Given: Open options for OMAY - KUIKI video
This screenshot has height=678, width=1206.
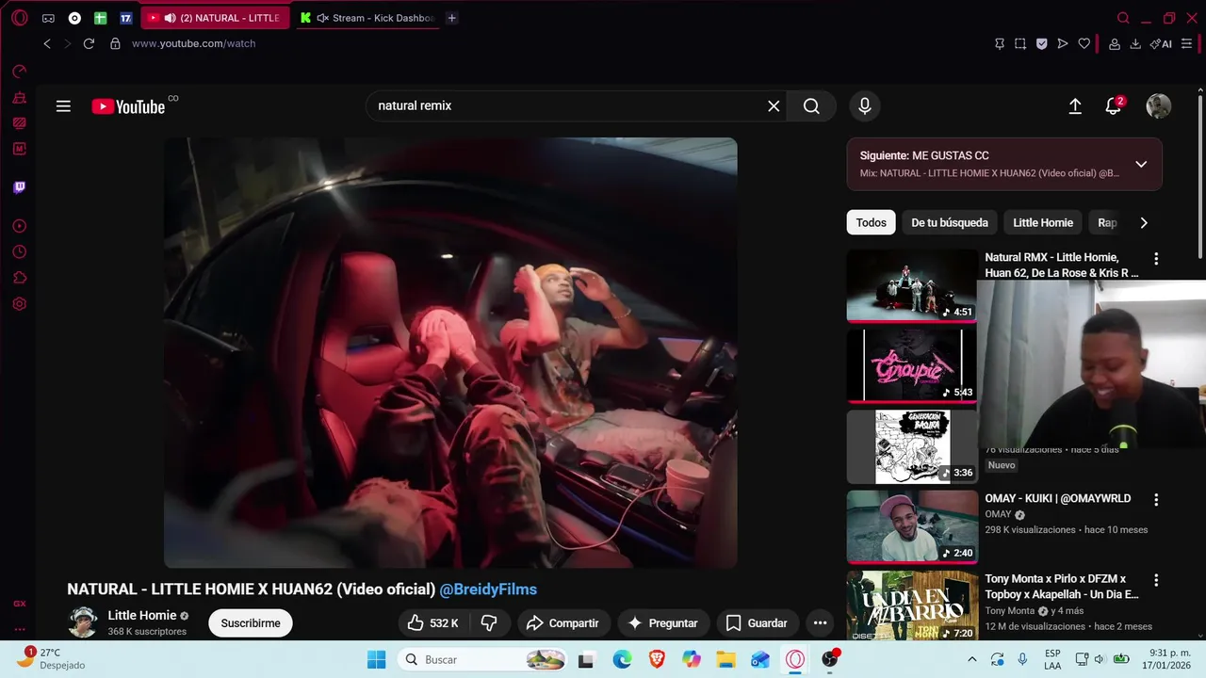Looking at the screenshot, I should click(1156, 500).
